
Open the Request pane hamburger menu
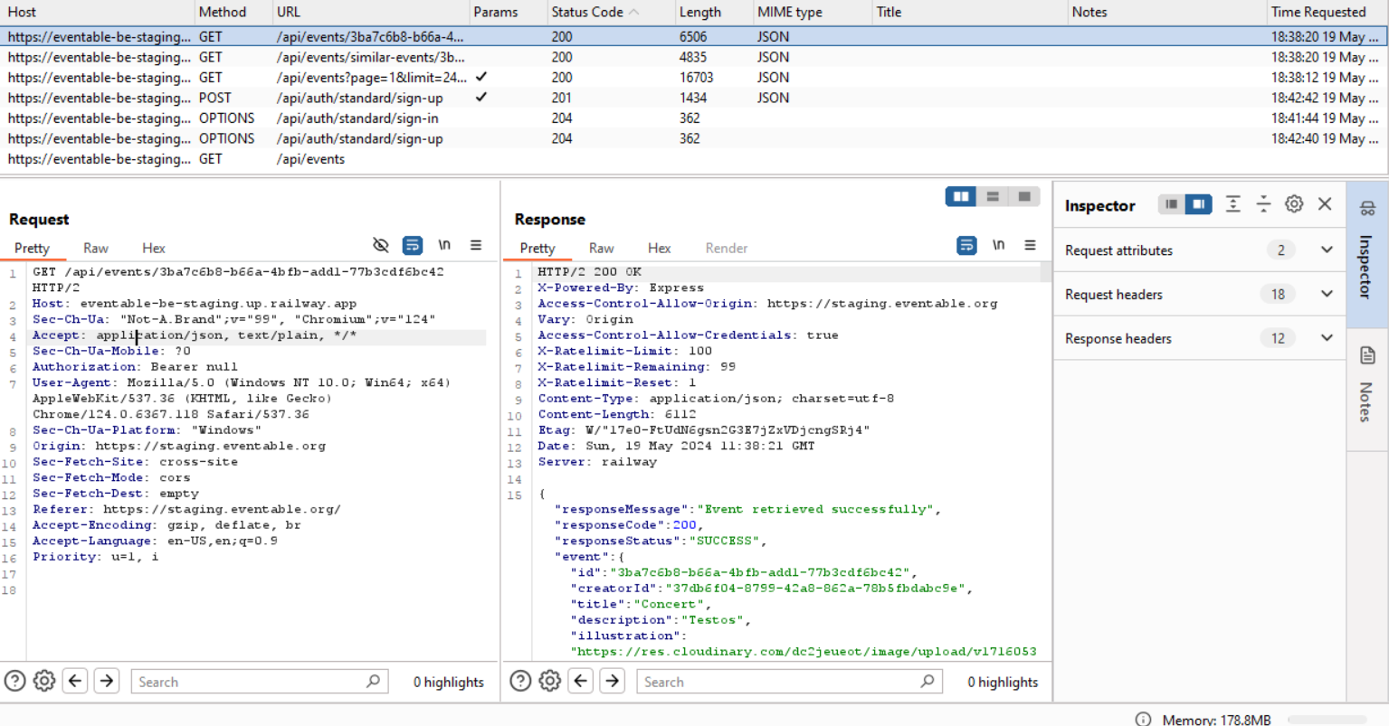pos(476,245)
